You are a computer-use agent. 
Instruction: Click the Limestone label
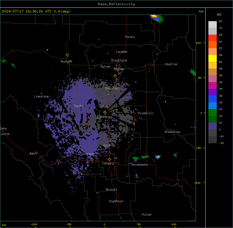(x=41, y=96)
